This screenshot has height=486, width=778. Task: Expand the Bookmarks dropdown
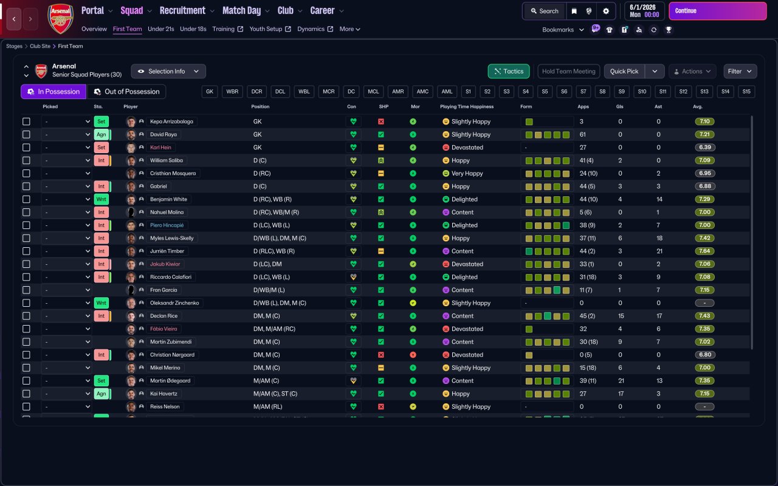[563, 30]
